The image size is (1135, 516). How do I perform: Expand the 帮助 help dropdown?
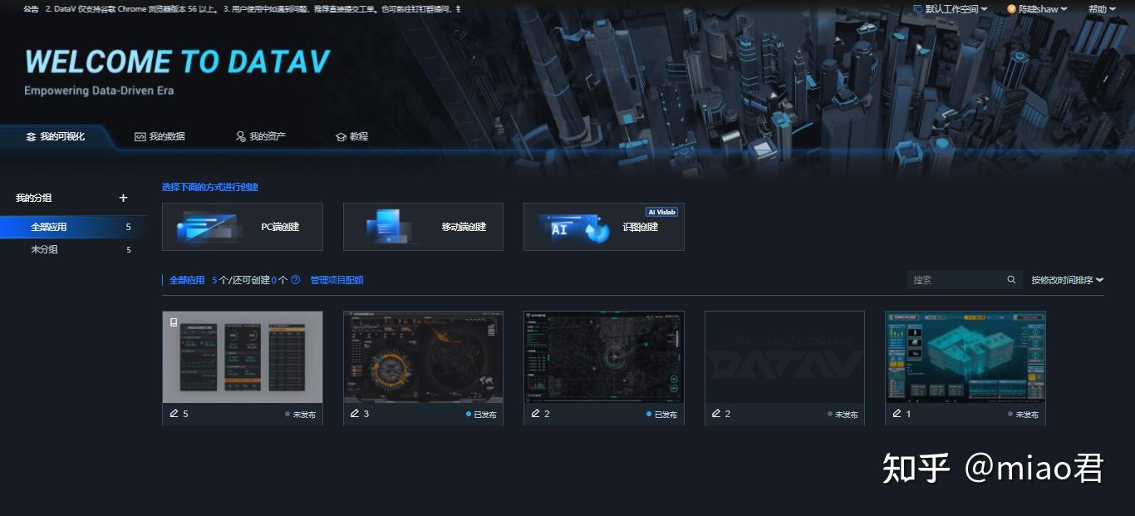coord(1102,9)
